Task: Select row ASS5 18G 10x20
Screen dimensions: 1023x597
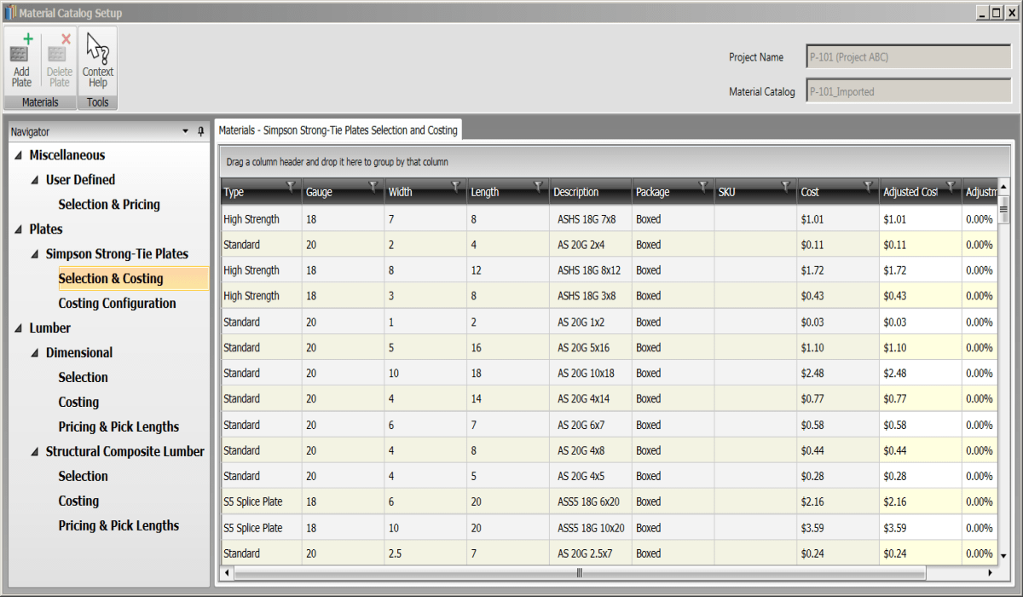Action: (x=608, y=528)
